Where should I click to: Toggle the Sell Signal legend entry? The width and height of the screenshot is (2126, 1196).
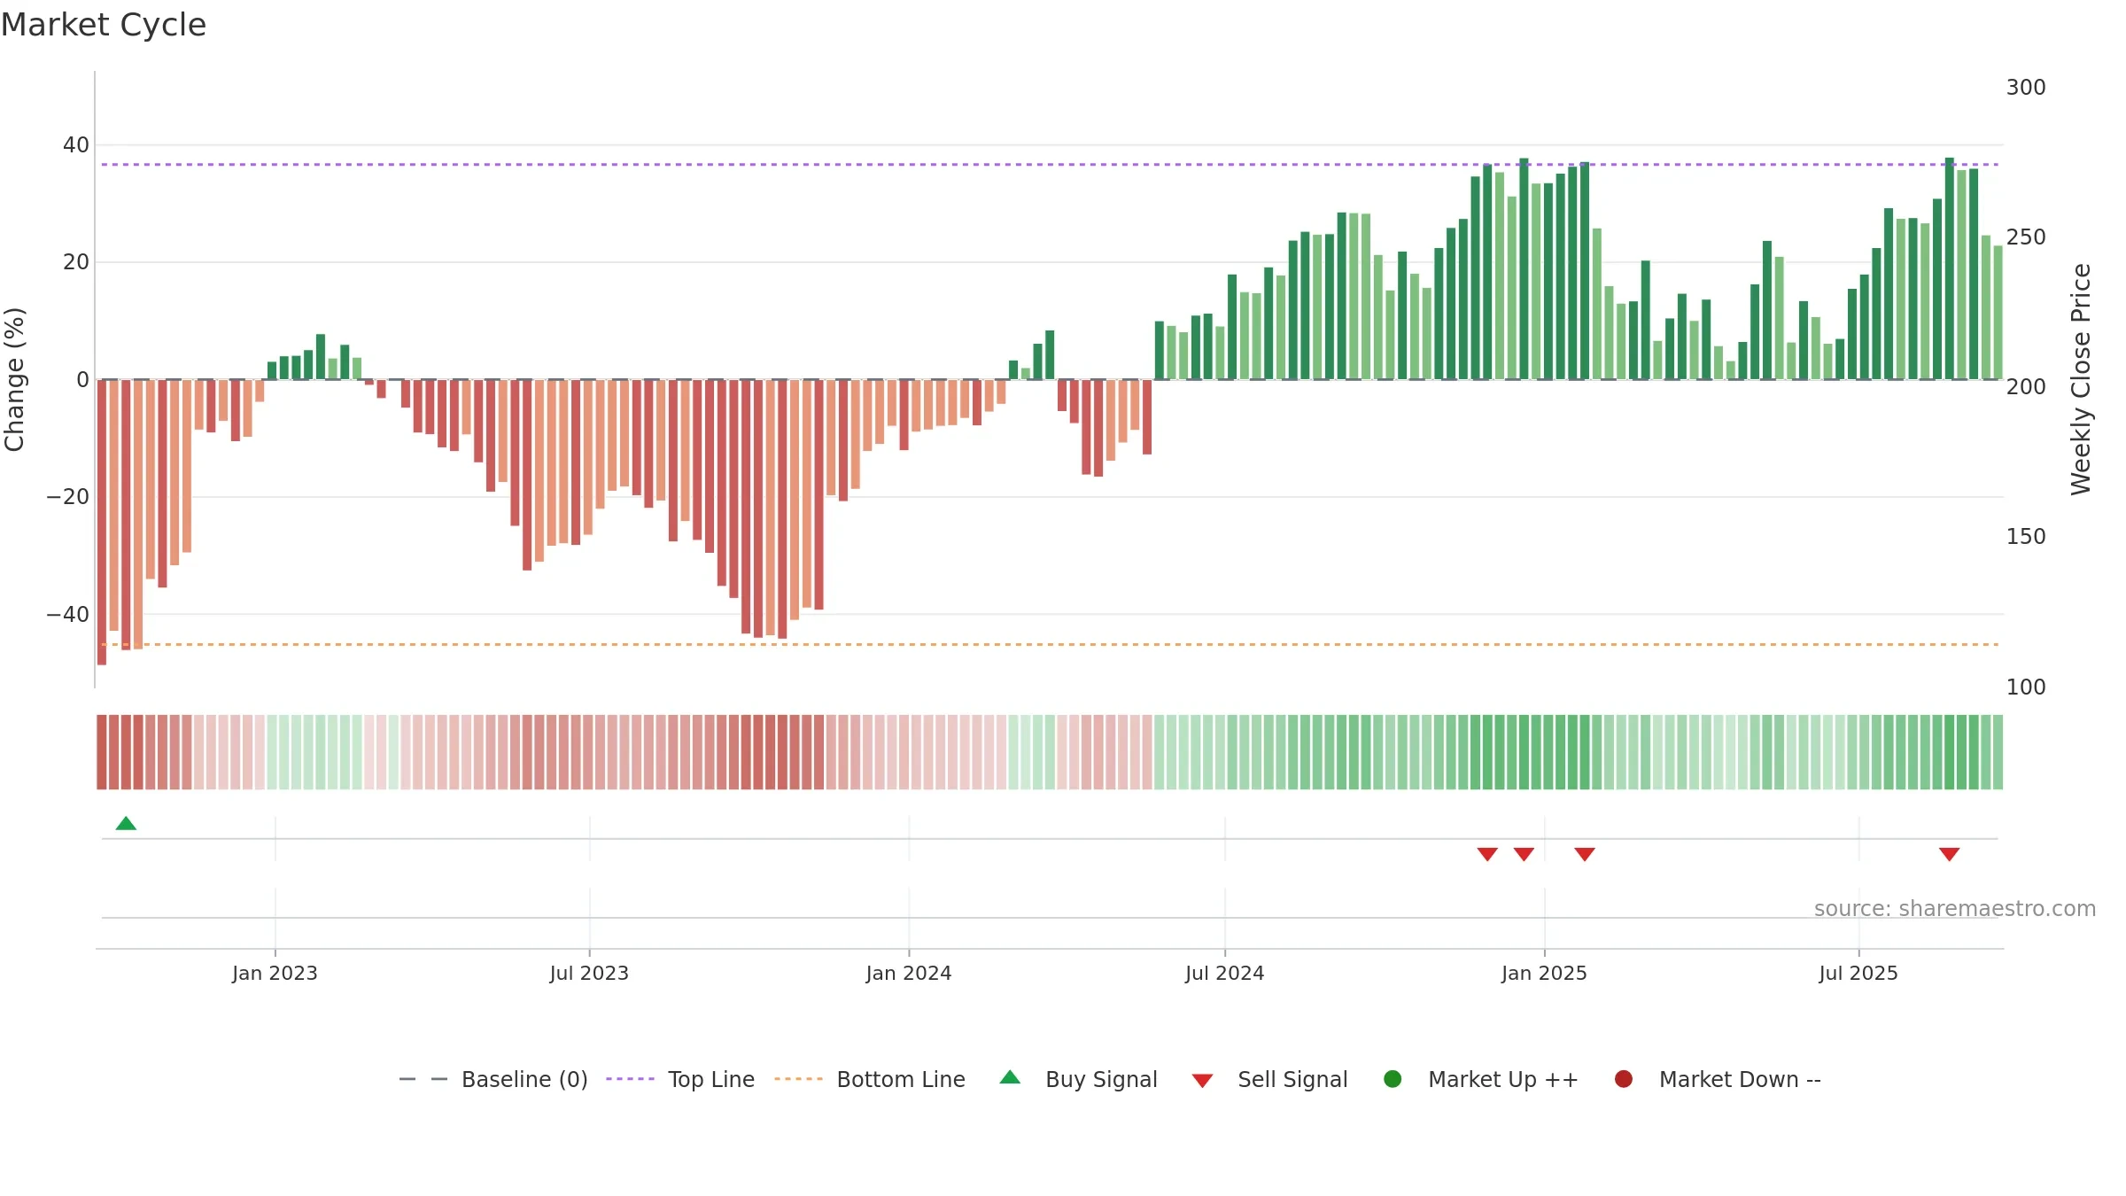1269,1079
